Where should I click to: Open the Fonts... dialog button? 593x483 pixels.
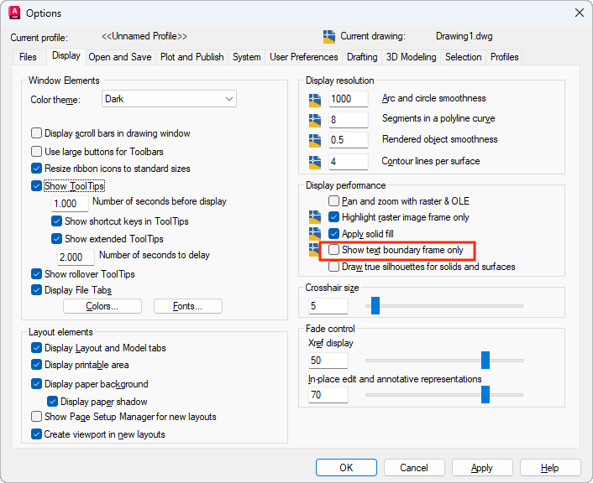188,306
